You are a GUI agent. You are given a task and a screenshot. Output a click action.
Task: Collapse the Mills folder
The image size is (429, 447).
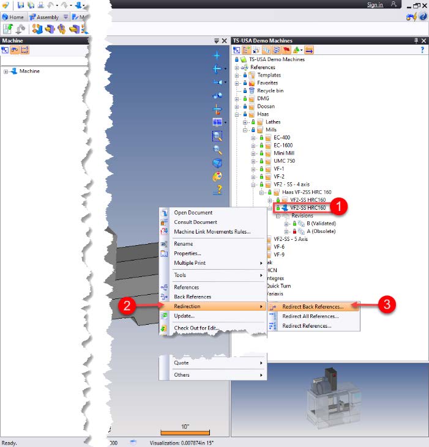pos(245,130)
